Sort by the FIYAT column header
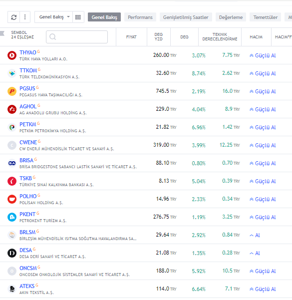 pos(131,37)
